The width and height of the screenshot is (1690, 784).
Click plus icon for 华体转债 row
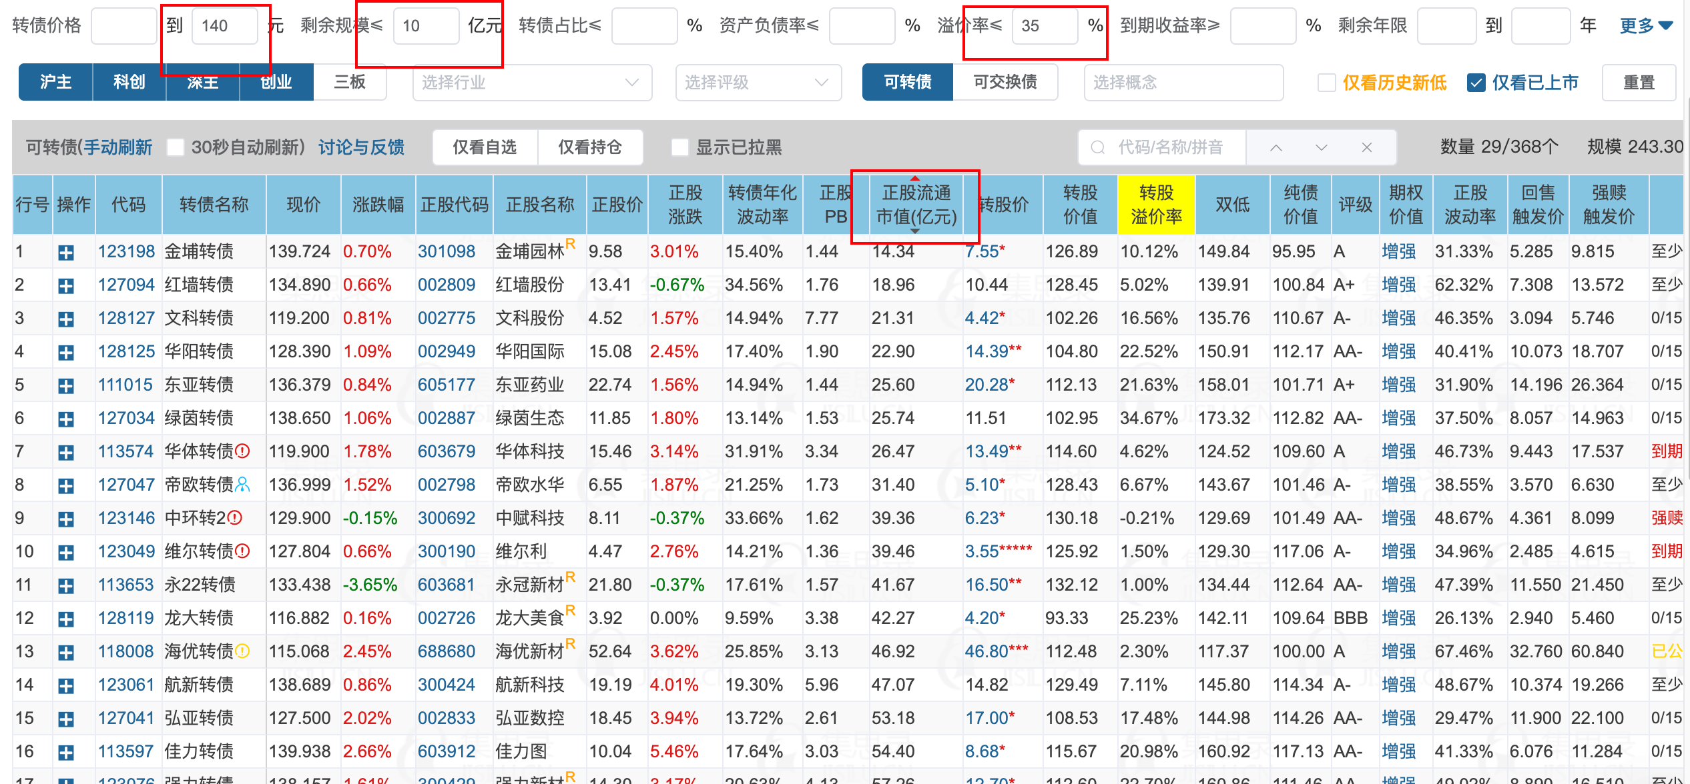[65, 453]
